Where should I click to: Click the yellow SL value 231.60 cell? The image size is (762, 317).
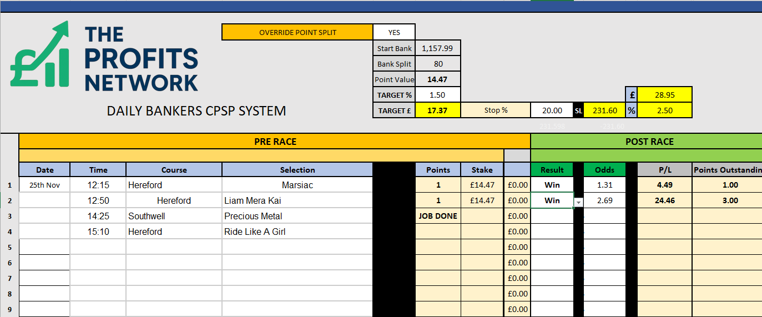coord(604,110)
